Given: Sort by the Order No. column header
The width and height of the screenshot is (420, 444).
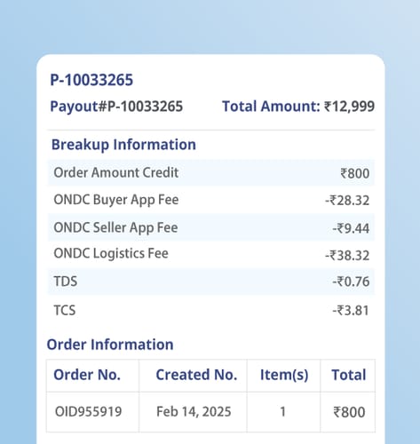Looking at the screenshot, I should click(x=87, y=375).
